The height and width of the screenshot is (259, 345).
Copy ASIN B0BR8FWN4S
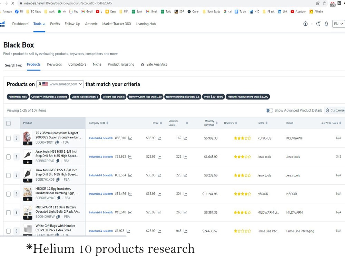coord(59,198)
